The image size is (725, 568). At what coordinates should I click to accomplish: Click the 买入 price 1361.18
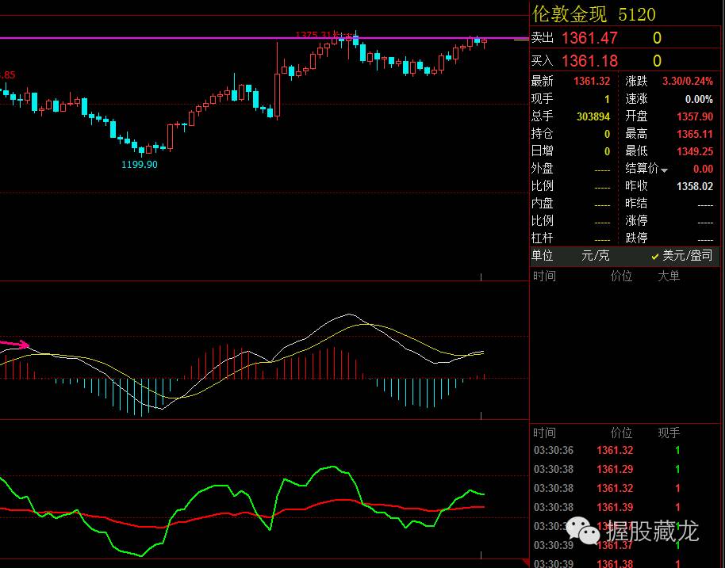point(589,61)
